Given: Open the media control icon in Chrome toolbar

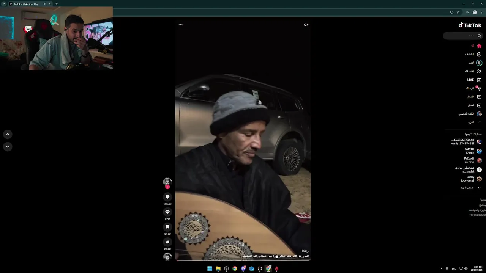Looking at the screenshot, I should [468, 12].
